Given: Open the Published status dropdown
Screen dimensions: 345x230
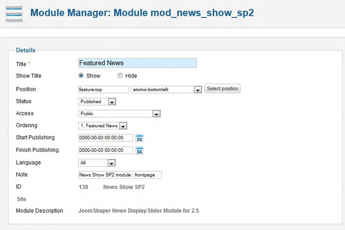Looking at the screenshot, I should [x=112, y=102].
